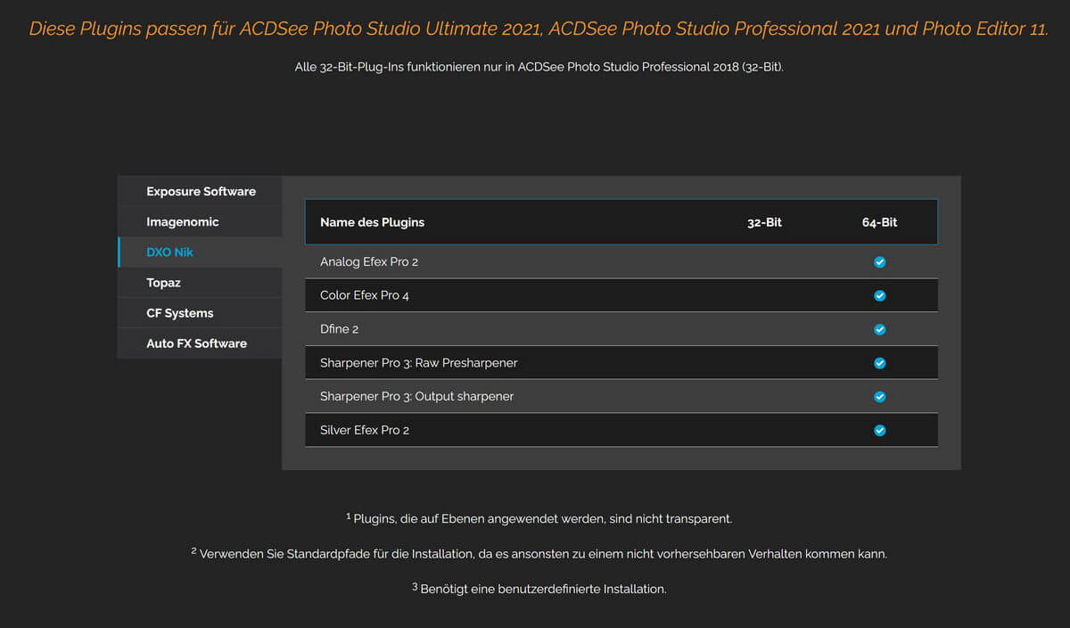Click the 64-Bit column header

click(880, 222)
